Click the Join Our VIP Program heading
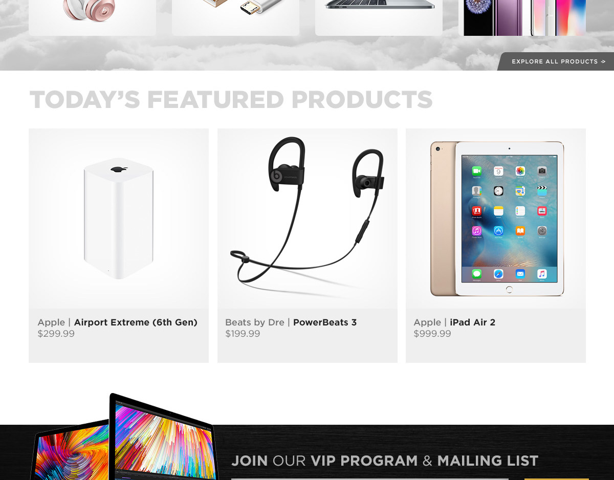The image size is (614, 480). (385, 461)
